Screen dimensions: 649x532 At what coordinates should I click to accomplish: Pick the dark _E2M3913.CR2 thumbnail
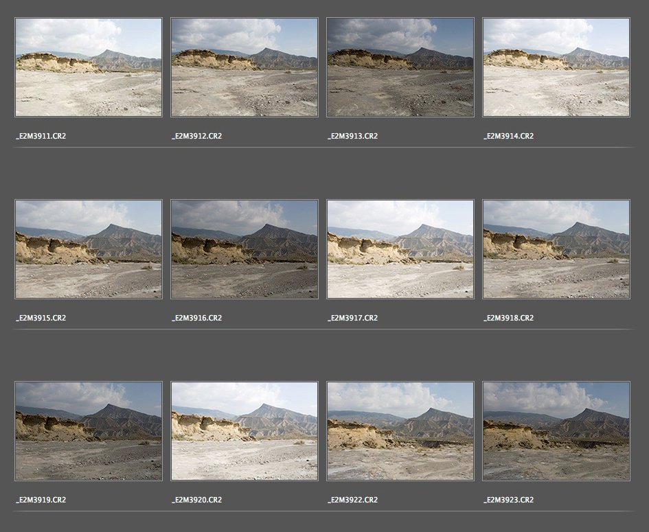[x=400, y=67]
